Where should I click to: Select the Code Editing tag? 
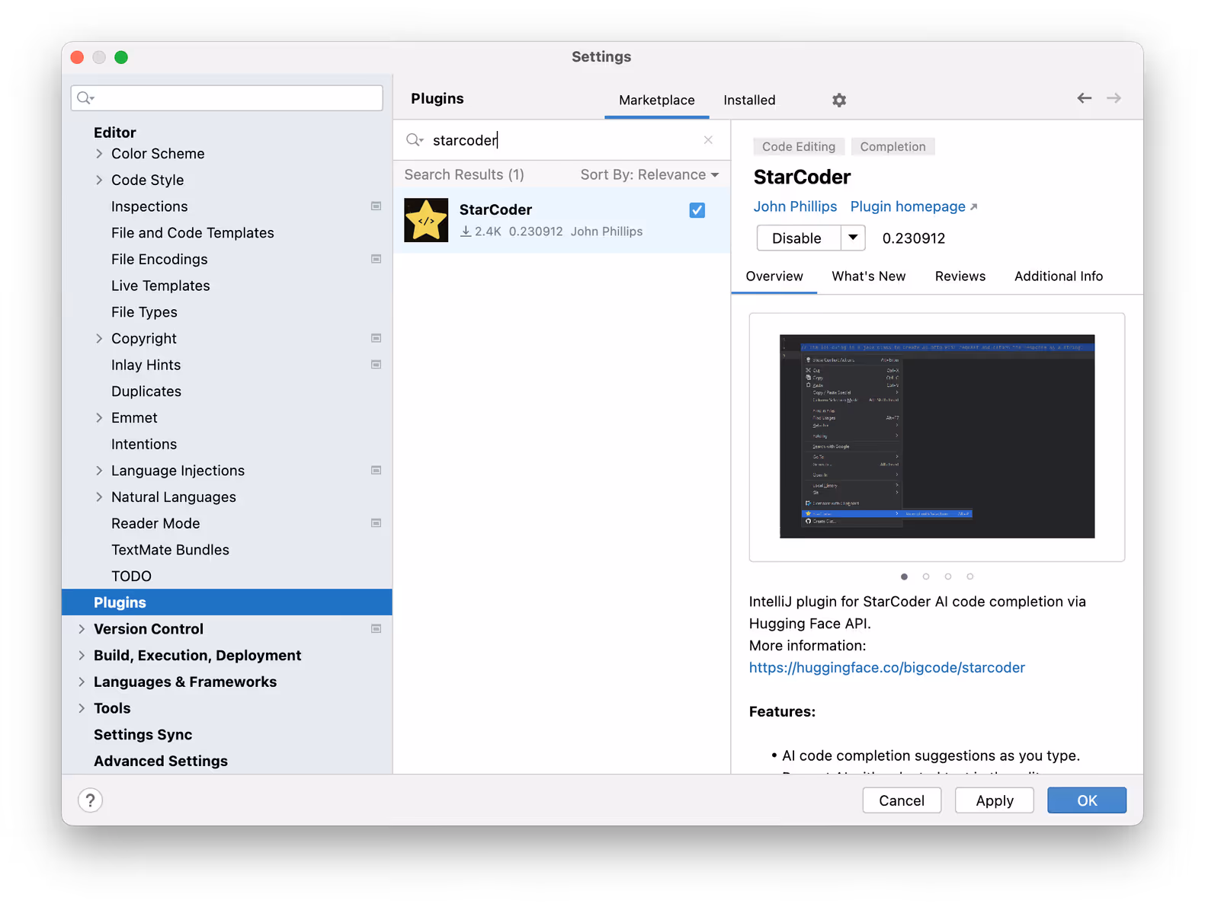(x=798, y=147)
